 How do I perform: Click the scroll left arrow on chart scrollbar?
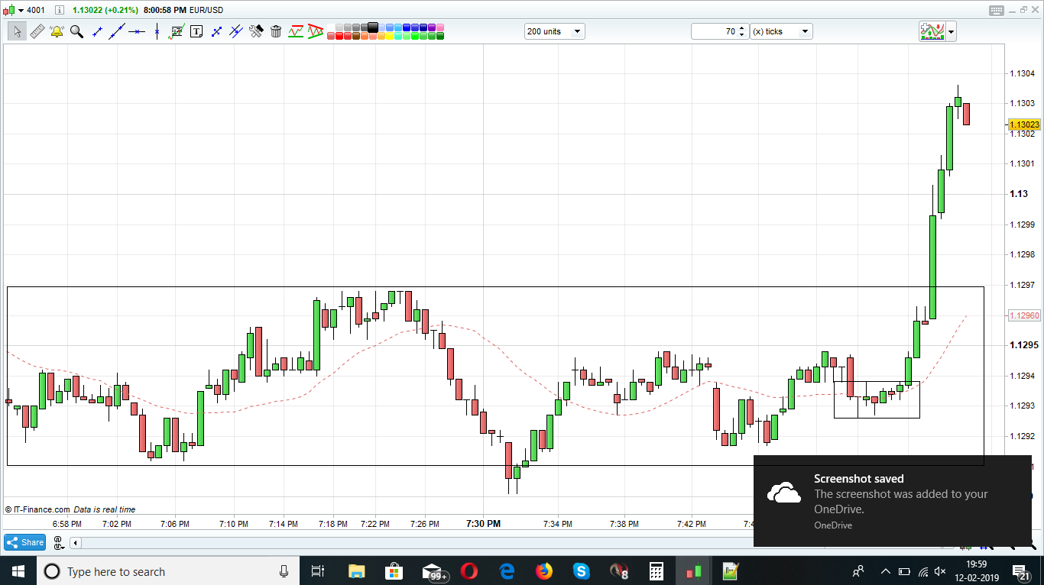pyautogui.click(x=75, y=543)
